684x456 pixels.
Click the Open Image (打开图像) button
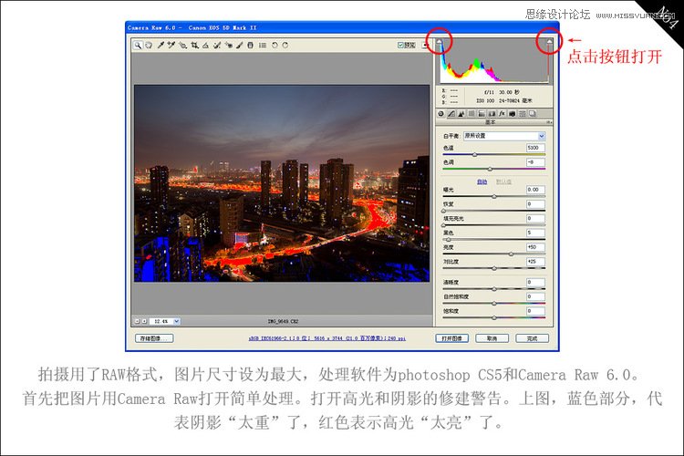[x=452, y=338]
